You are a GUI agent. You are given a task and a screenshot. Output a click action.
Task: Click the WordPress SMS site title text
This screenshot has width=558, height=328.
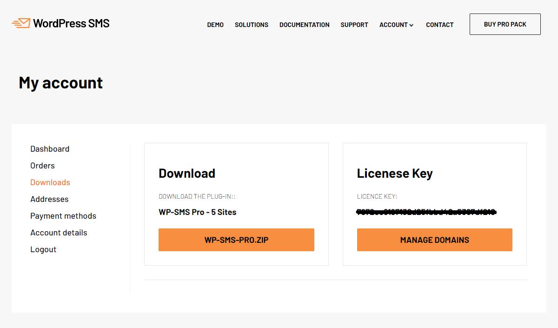click(71, 23)
